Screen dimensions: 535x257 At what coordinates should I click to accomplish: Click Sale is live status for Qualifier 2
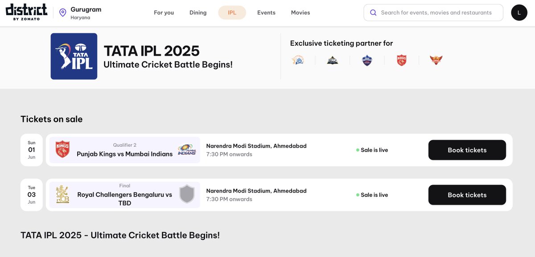(x=372, y=150)
